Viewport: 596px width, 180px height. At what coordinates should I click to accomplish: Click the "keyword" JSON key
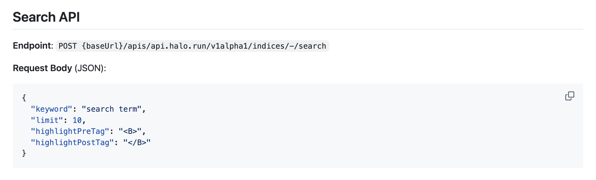tap(52, 109)
